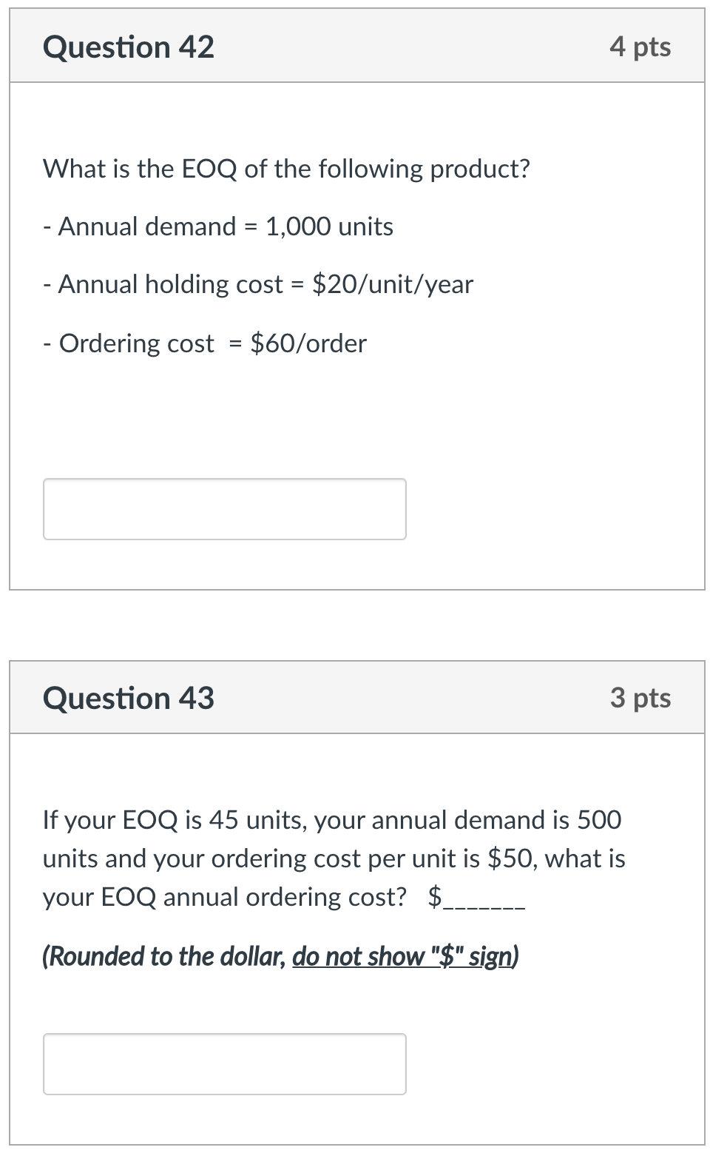Click the 3 pts label

coord(640,696)
